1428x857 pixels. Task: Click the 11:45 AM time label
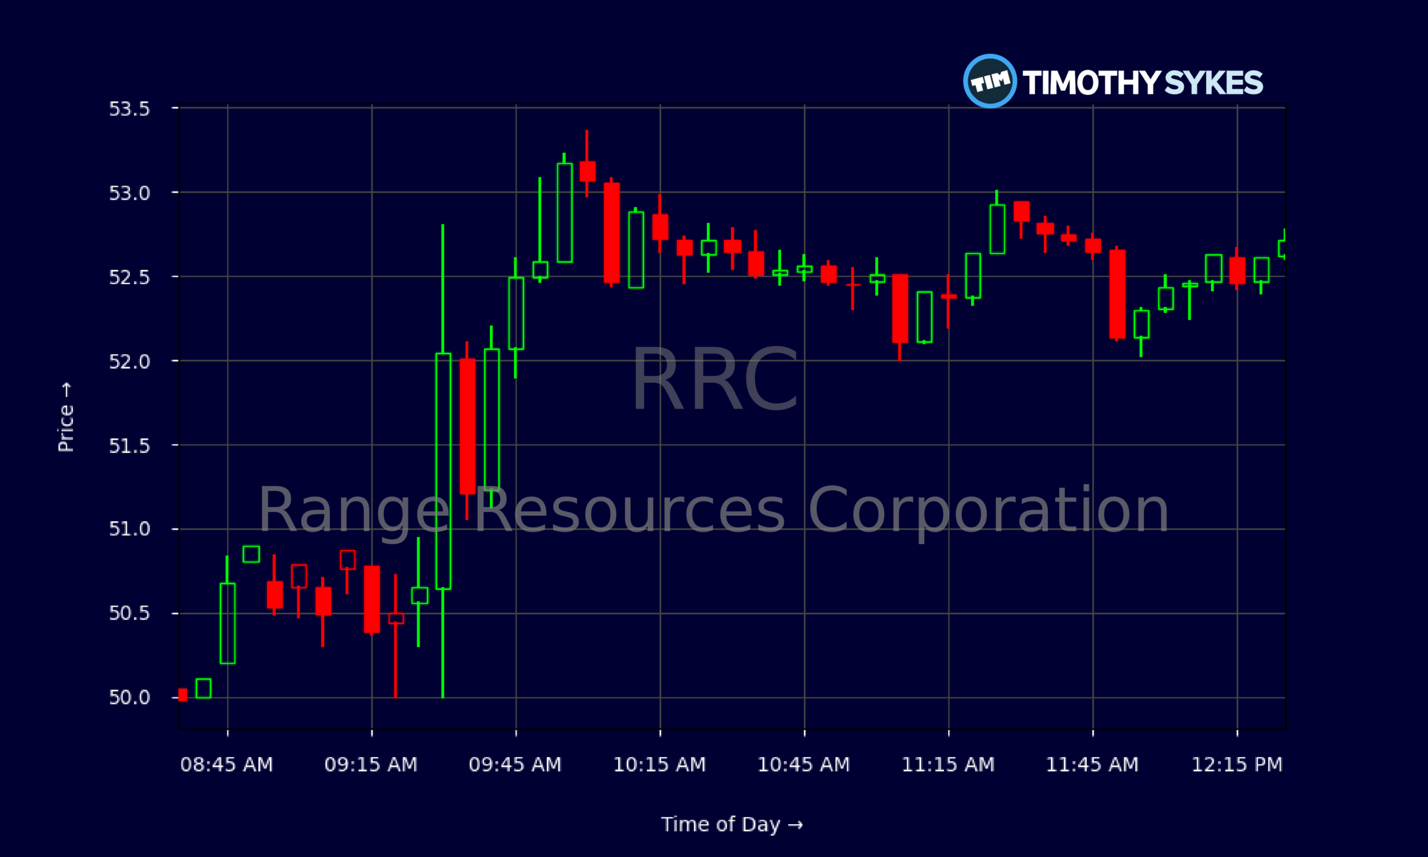(1093, 764)
